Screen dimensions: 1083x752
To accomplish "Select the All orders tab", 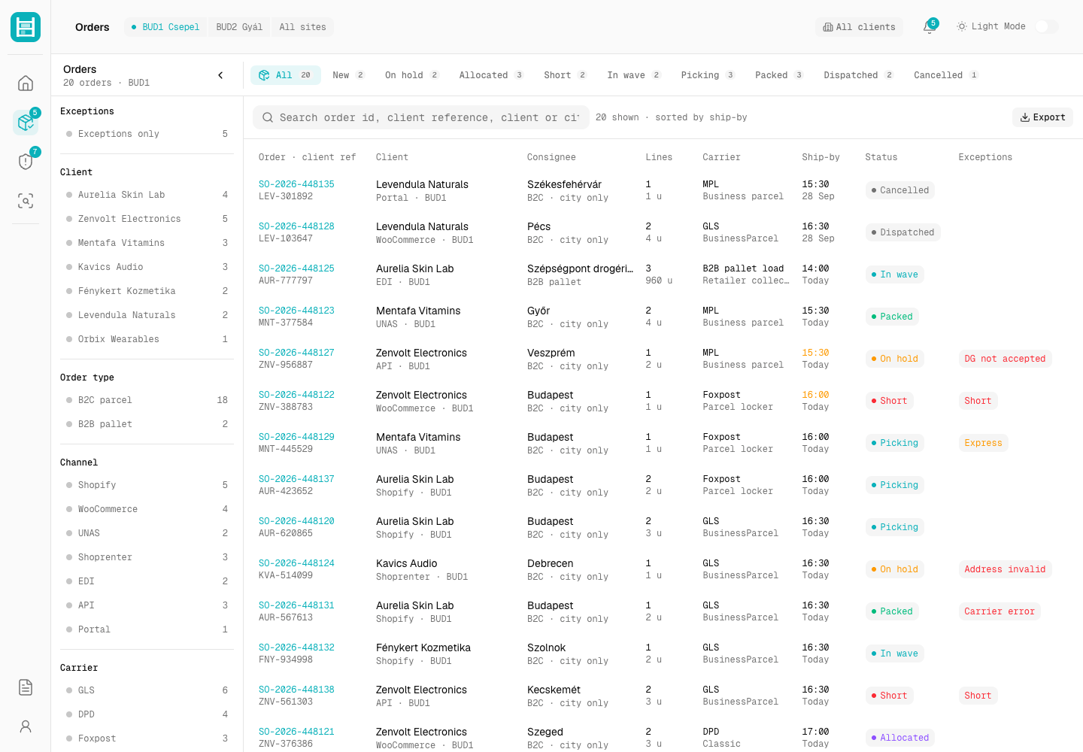I will [286, 75].
